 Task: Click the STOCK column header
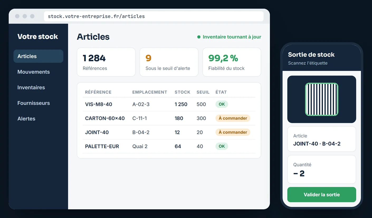click(x=182, y=92)
